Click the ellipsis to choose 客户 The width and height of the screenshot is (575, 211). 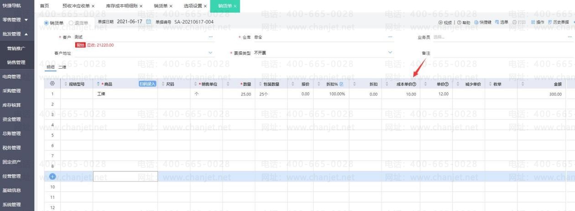pos(211,37)
